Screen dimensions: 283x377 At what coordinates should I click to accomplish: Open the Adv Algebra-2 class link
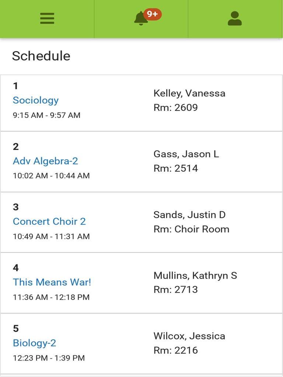click(45, 161)
